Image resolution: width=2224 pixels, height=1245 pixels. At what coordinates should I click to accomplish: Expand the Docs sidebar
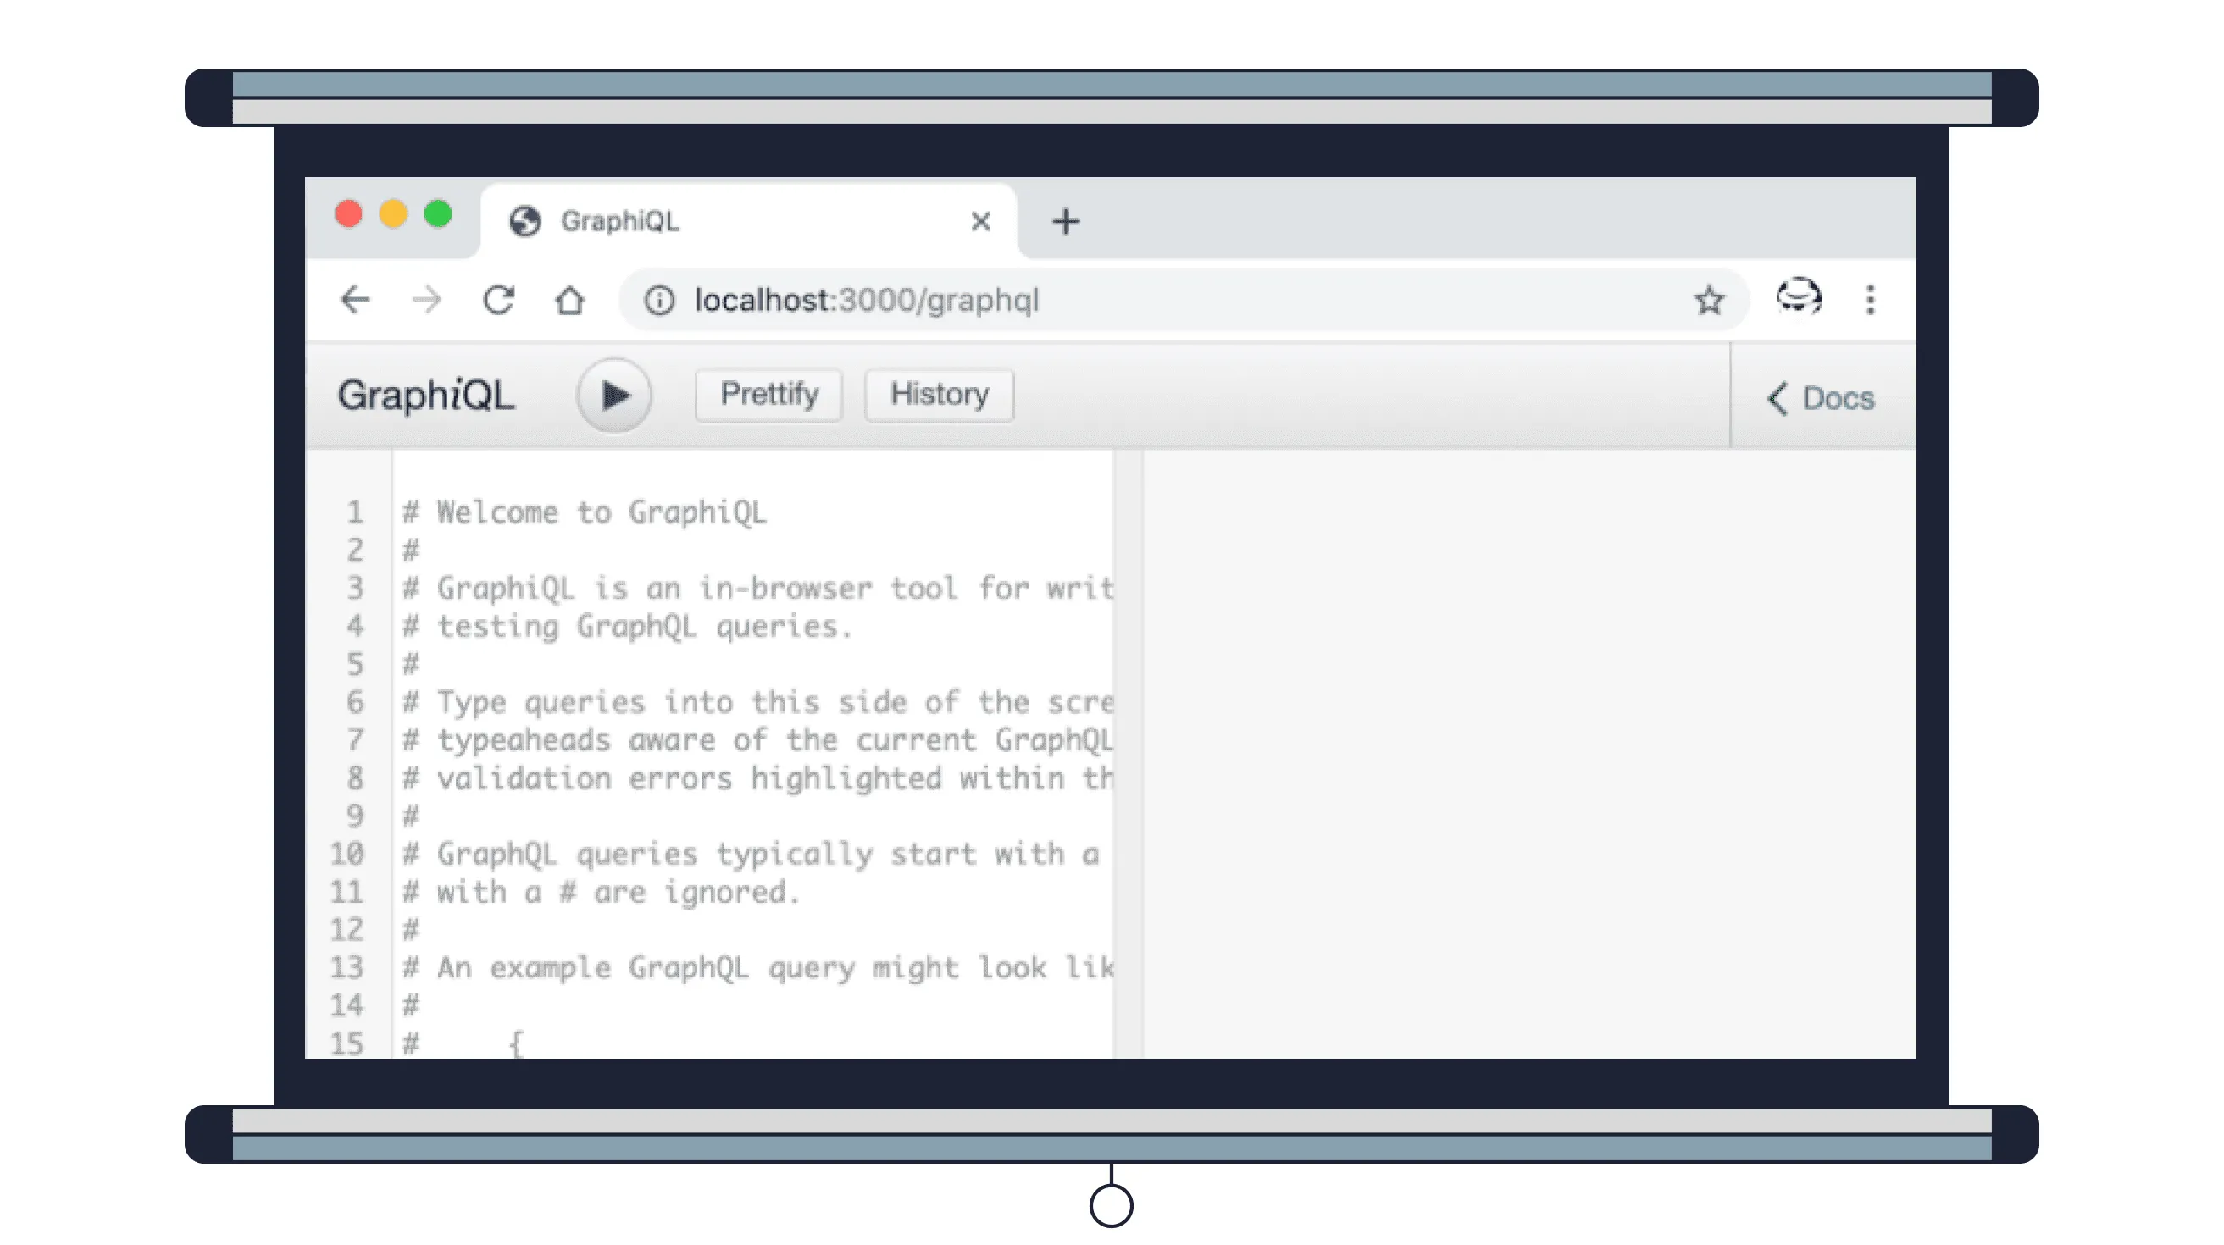(1822, 399)
